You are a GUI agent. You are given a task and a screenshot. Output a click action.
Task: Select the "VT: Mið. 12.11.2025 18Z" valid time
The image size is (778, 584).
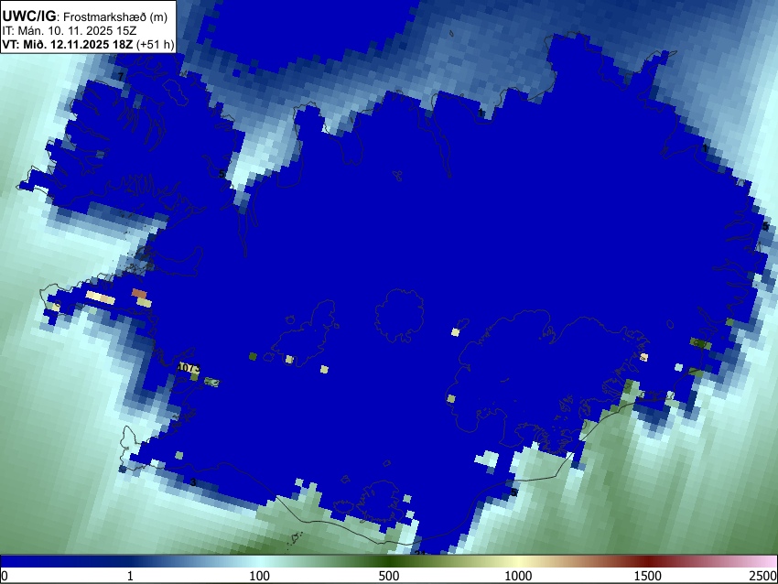(x=67, y=44)
